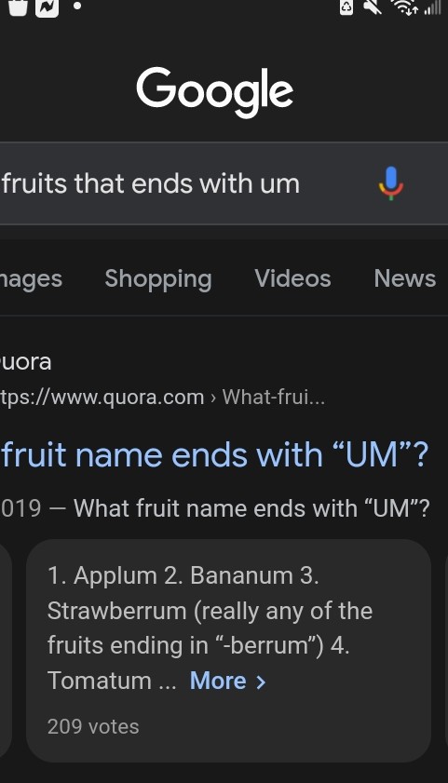Tap the Wi-Fi status icon
This screenshot has width=448, height=783.
point(405,7)
